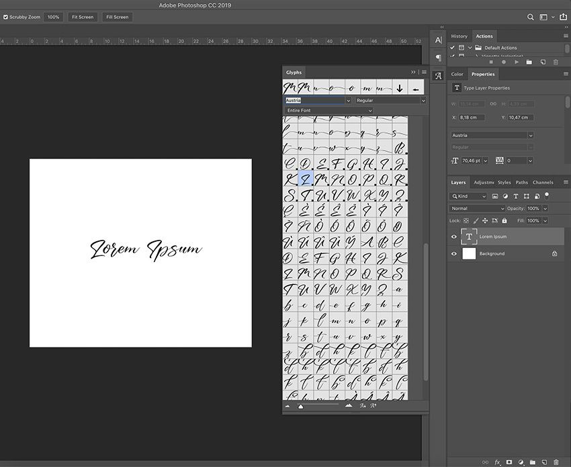Open Entire Font category dropdown
Viewport: 571px width, 467px height.
click(328, 110)
